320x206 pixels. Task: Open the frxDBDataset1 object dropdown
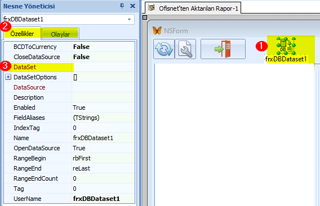(129, 19)
